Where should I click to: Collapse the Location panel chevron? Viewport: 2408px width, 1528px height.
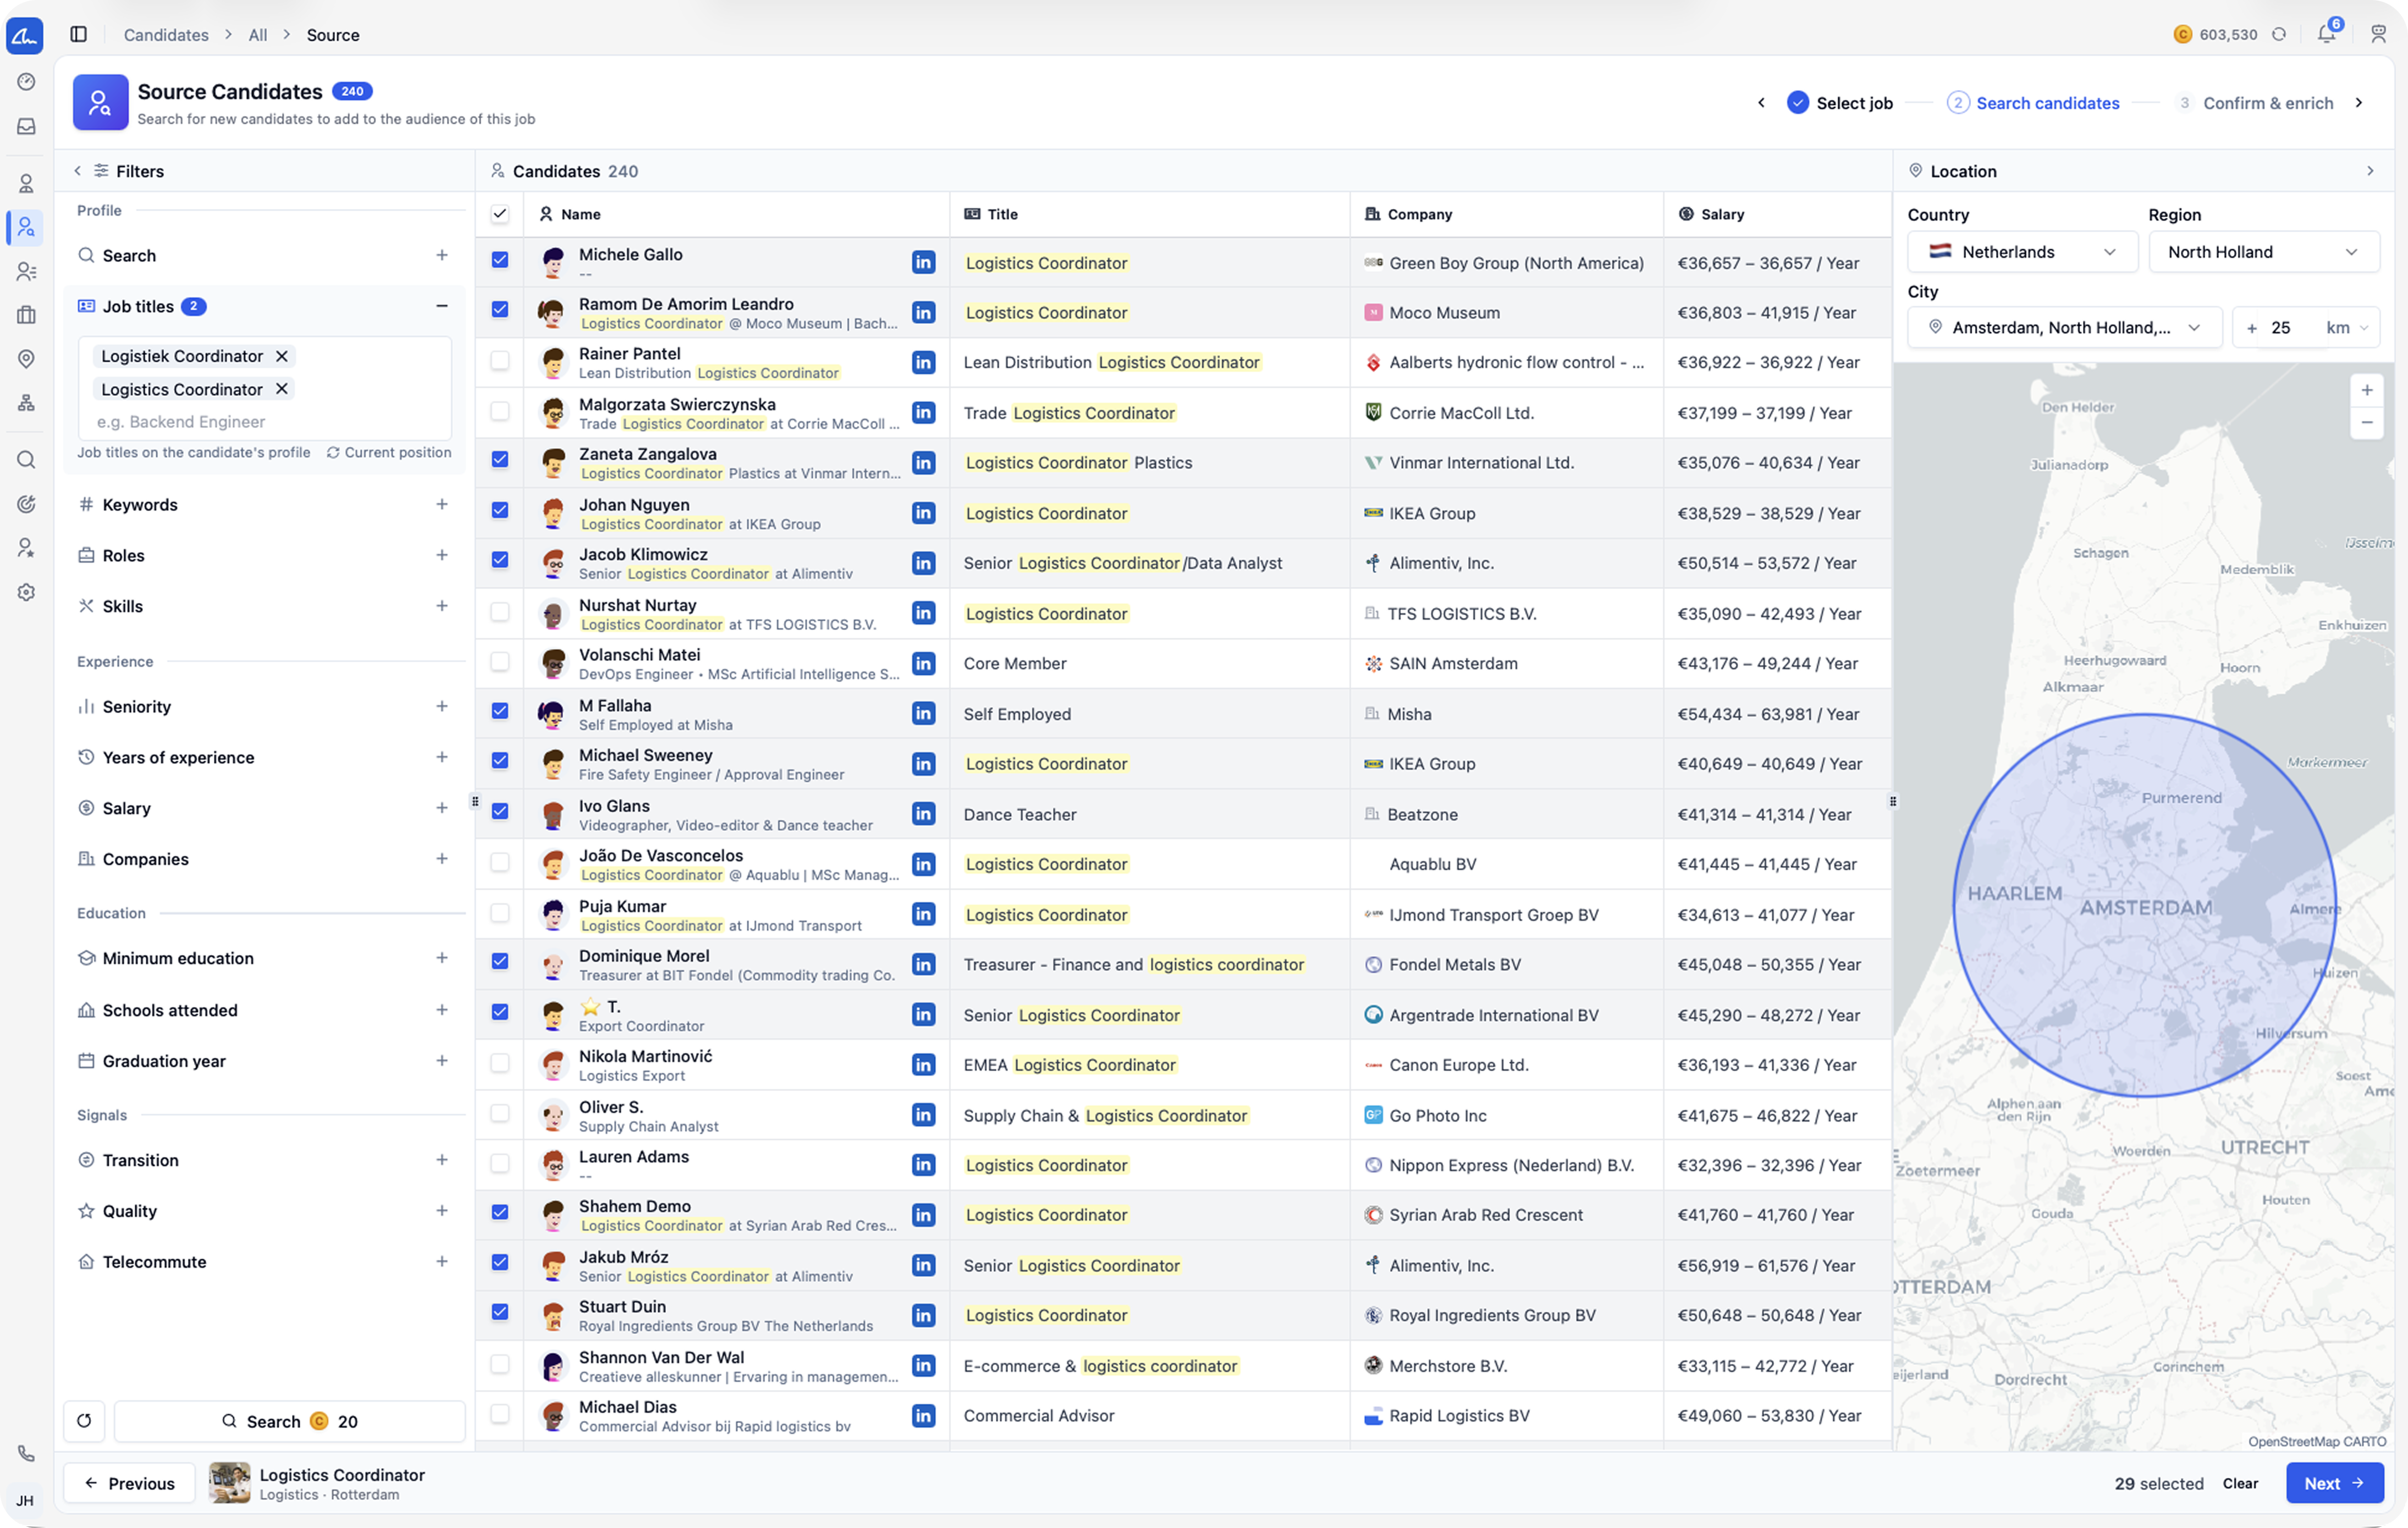point(2370,171)
